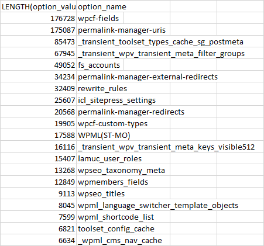Select the LENGTH(option_value) header cell
The image size is (264, 246).
[39, 6]
